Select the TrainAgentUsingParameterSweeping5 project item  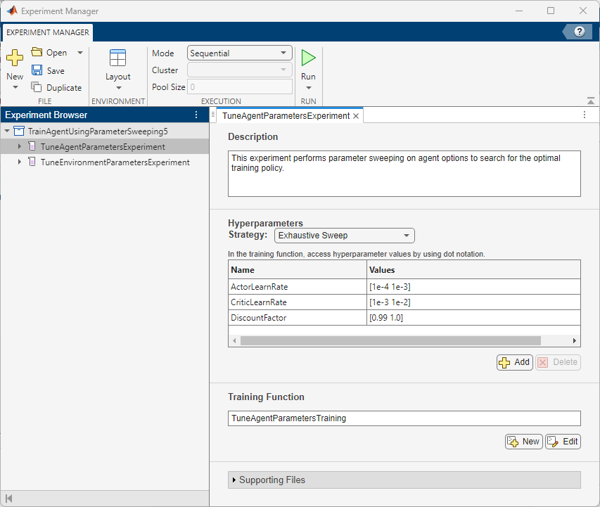[x=98, y=131]
